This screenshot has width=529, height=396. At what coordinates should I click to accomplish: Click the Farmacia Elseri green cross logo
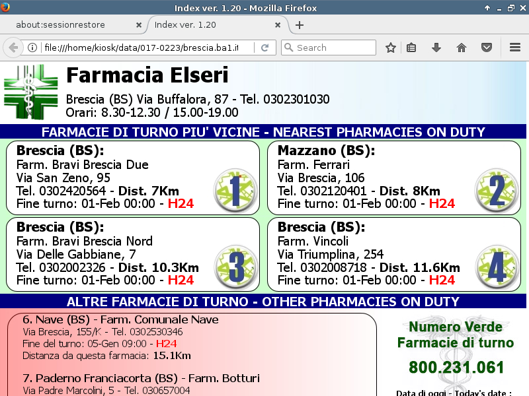[31, 91]
